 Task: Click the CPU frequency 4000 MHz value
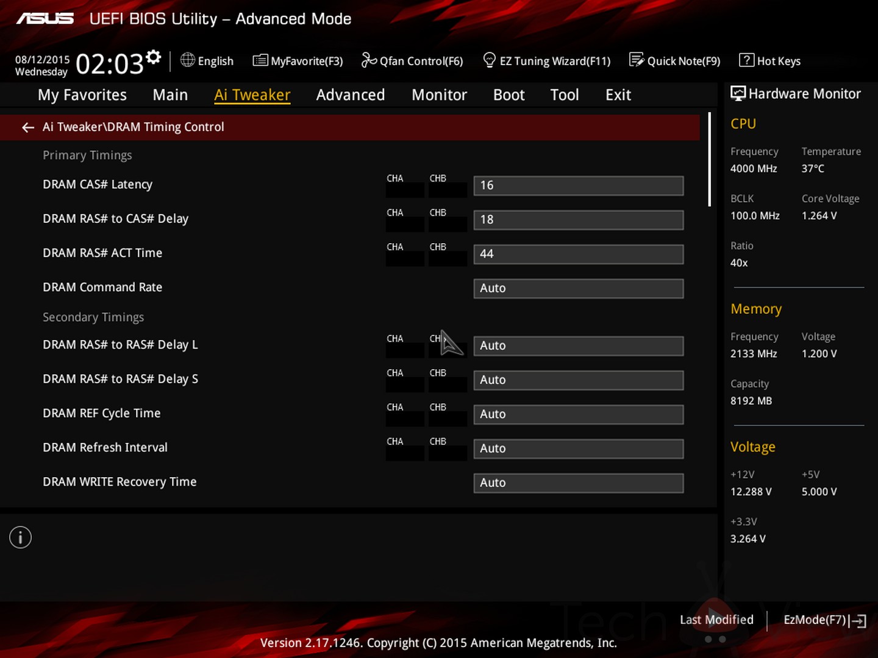click(x=754, y=169)
